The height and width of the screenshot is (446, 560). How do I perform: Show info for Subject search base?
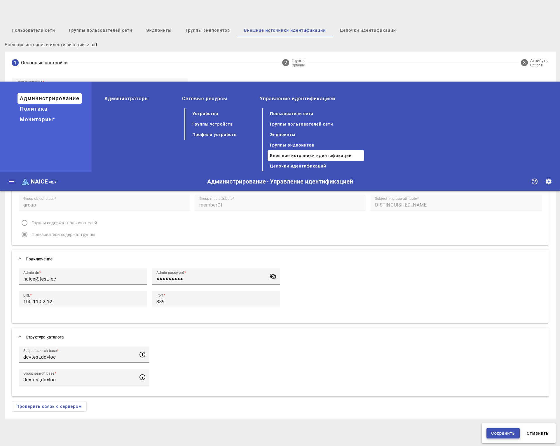click(142, 355)
